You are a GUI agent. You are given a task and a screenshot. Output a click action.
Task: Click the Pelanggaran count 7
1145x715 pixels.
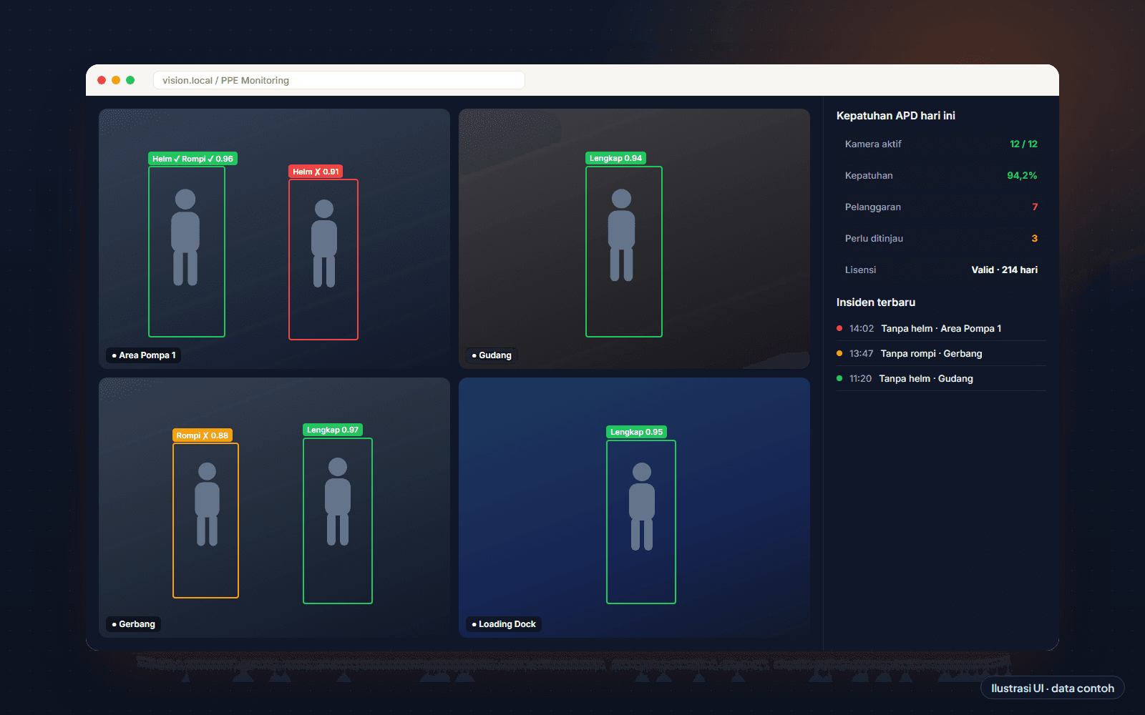coord(1035,207)
